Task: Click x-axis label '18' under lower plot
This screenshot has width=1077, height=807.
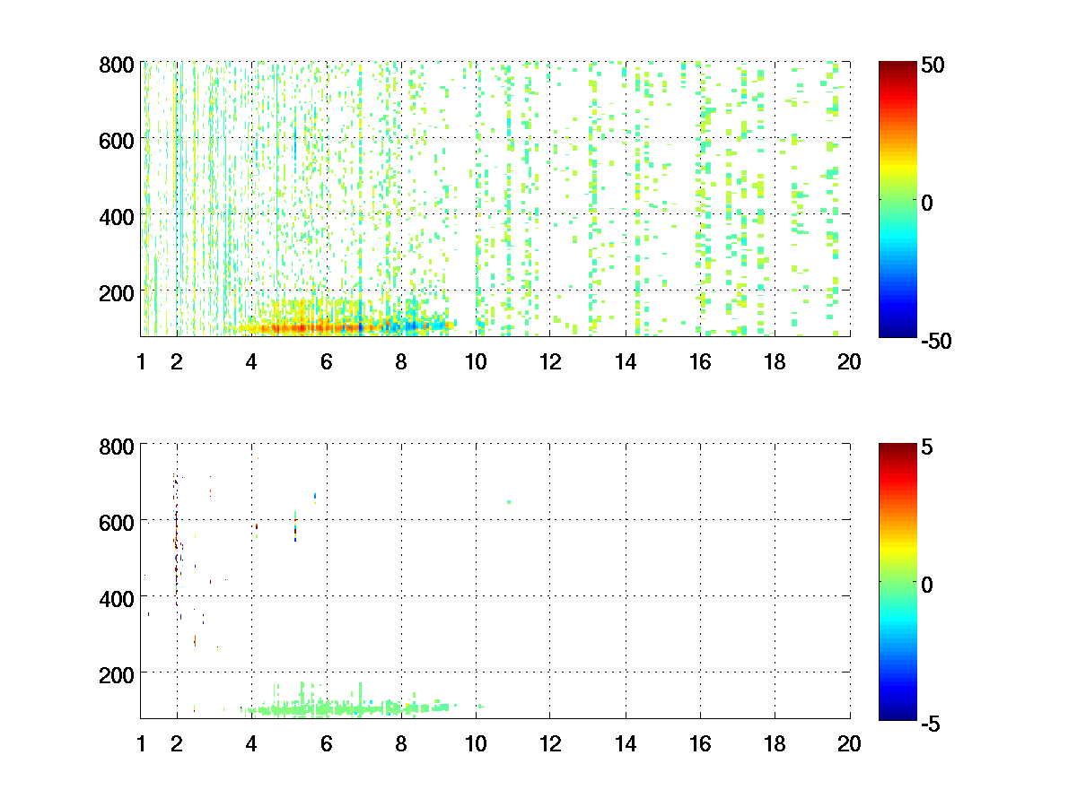Action: pyautogui.click(x=775, y=743)
